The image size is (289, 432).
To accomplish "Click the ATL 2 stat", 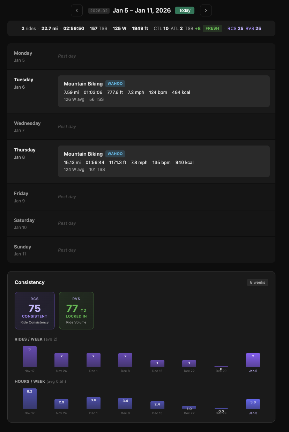I will (x=177, y=28).
